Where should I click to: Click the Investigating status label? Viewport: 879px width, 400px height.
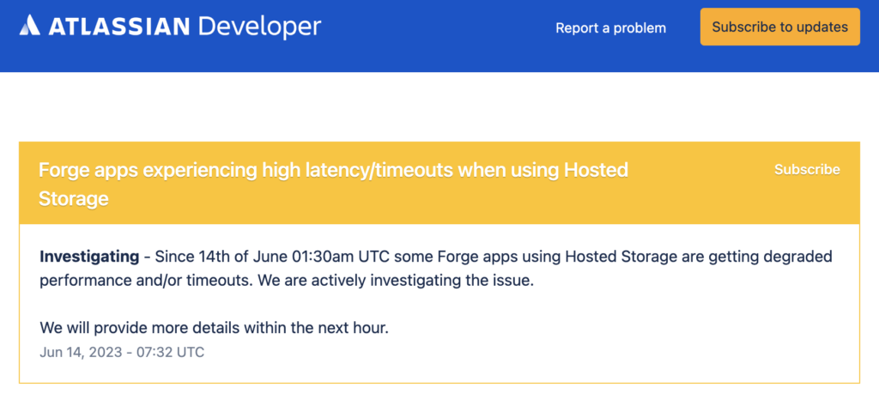tap(89, 258)
